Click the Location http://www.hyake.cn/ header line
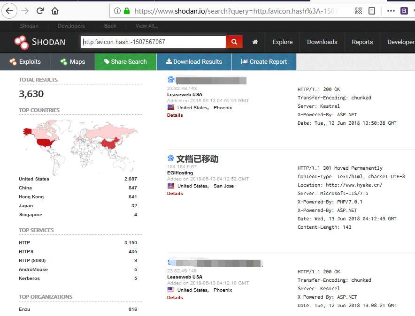This screenshot has width=415, height=316. click(x=340, y=185)
